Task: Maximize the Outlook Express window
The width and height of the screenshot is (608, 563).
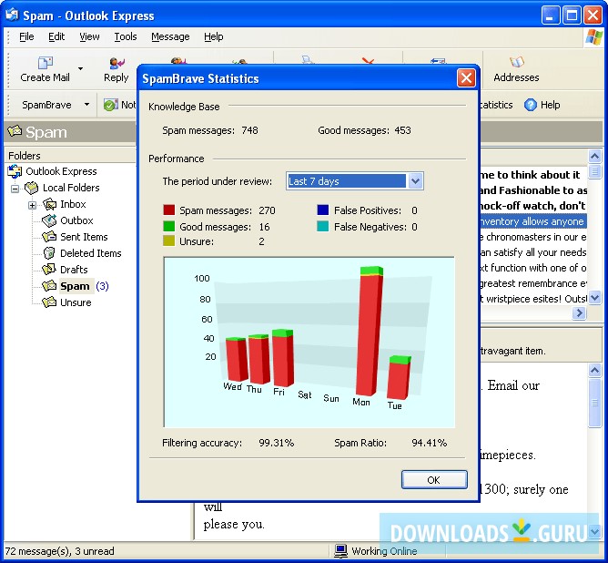Action: 572,15
